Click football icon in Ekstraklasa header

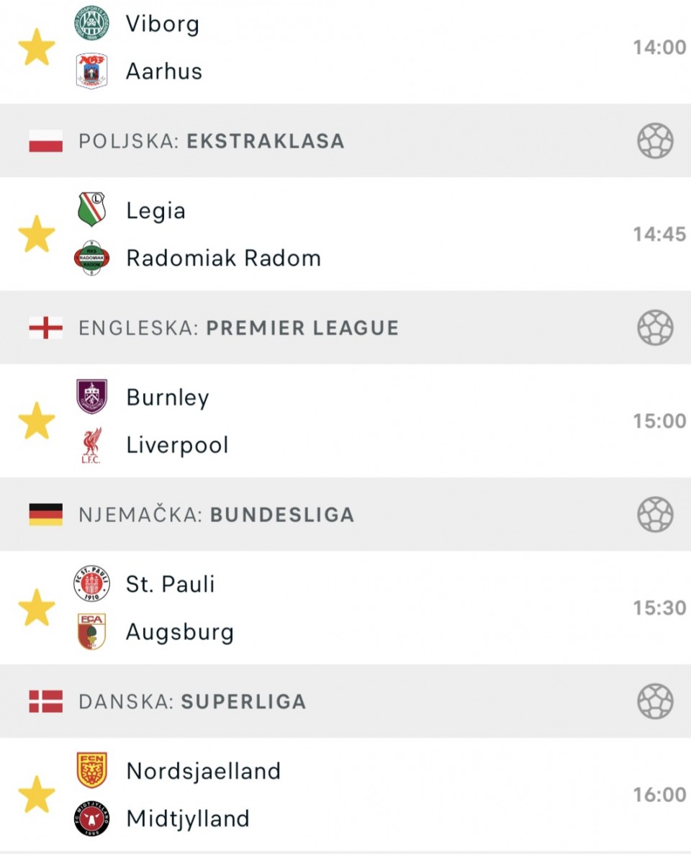coord(655,141)
